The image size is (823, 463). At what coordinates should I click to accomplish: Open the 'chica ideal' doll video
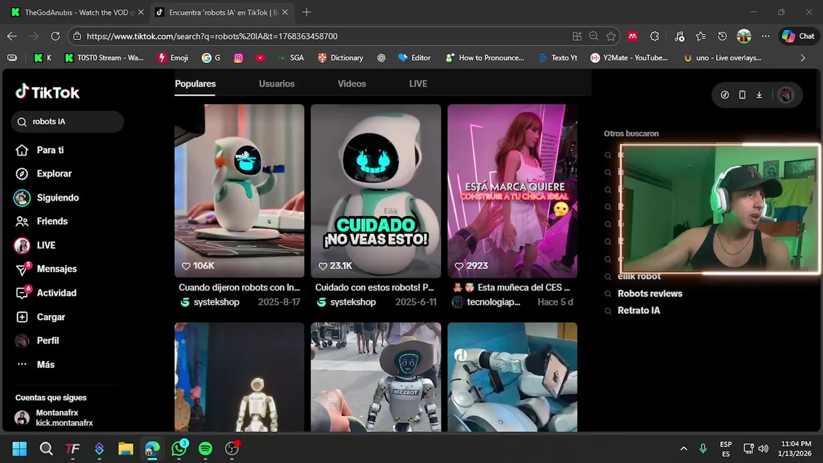[512, 191]
